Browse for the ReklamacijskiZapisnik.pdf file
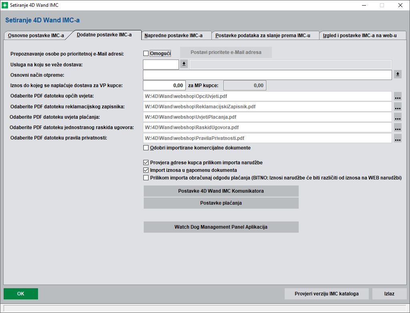 pyautogui.click(x=397, y=107)
